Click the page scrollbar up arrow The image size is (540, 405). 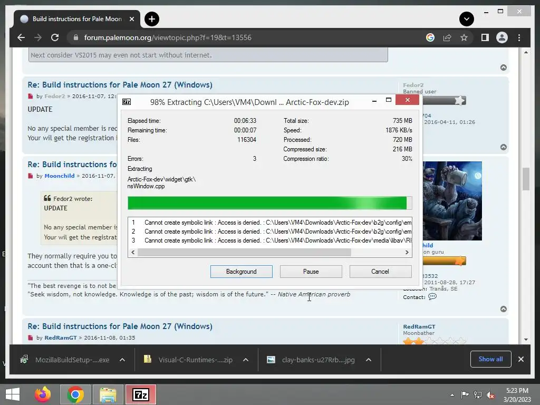tap(526, 52)
